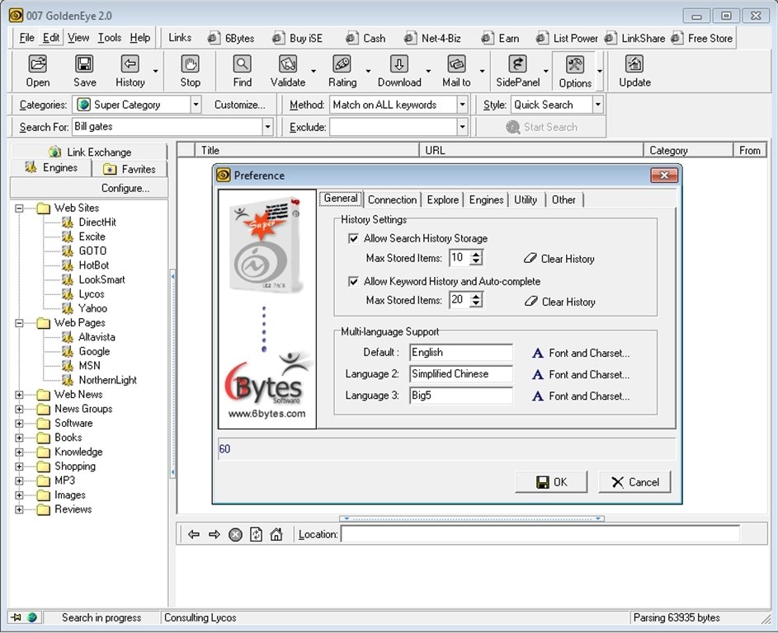Collapse the Web Sites tree folder
The height and width of the screenshot is (633, 778).
pyautogui.click(x=19, y=209)
